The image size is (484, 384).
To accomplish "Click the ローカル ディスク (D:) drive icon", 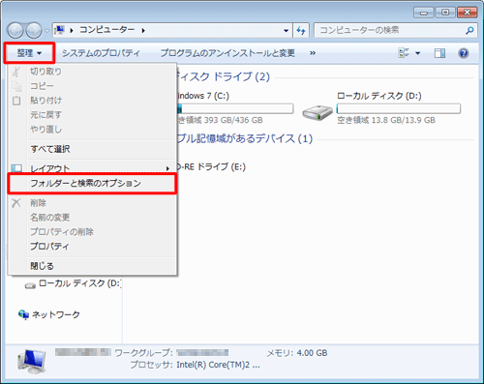I will pos(318,112).
